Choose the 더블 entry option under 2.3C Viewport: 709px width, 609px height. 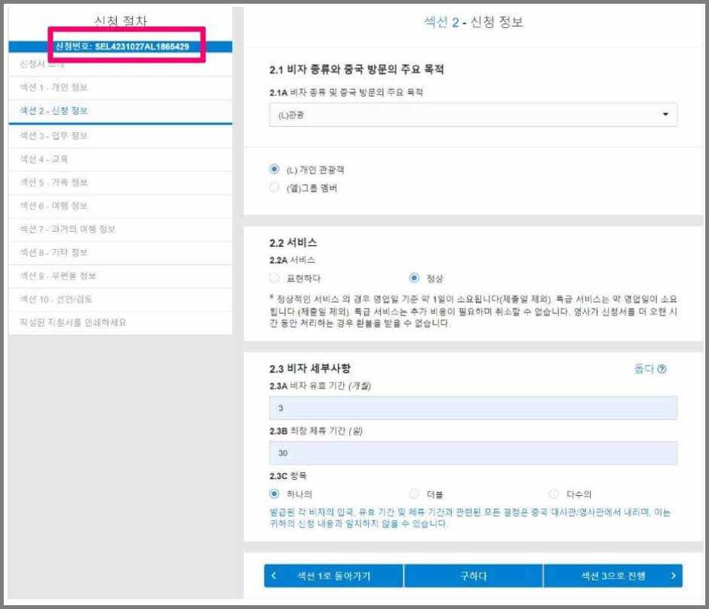click(x=414, y=493)
